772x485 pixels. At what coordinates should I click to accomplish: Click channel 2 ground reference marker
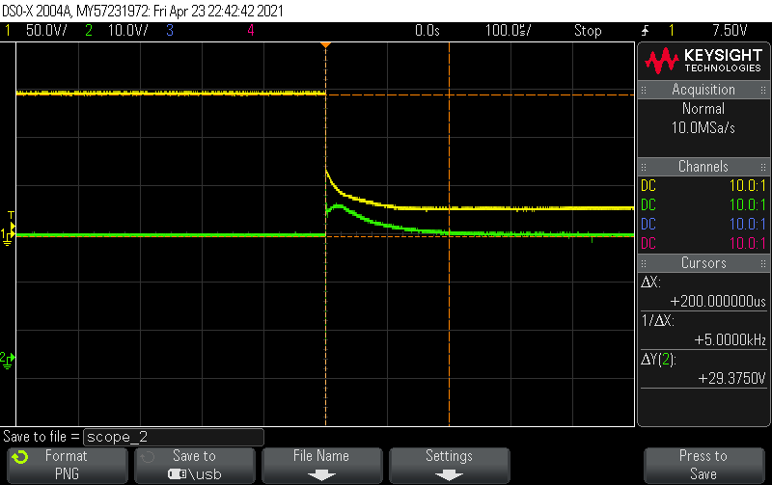[8, 359]
